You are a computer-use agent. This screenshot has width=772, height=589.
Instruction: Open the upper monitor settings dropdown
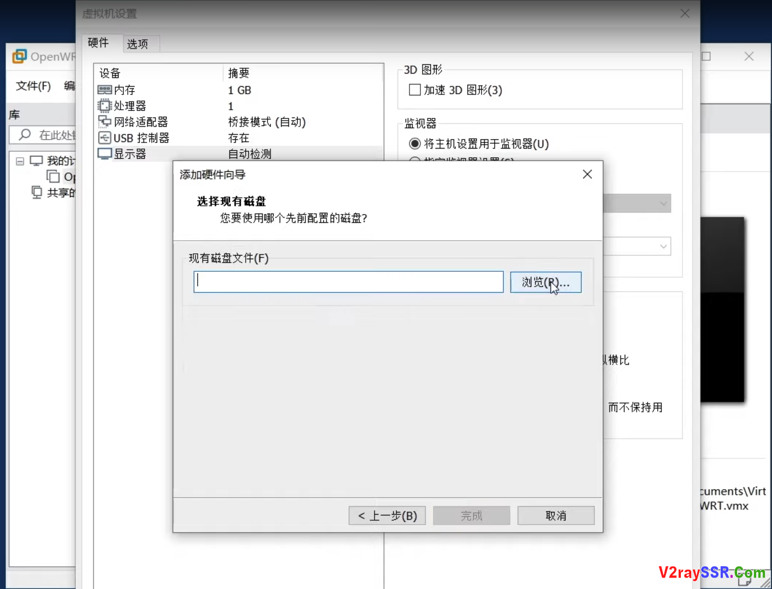click(662, 203)
